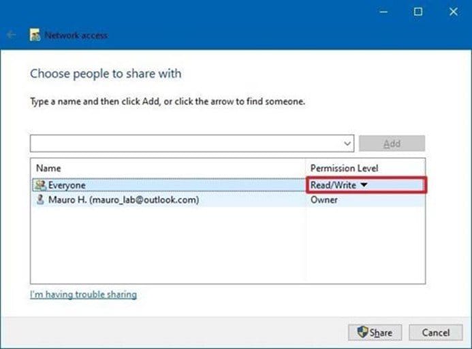Close the Network access window
The image size is (472, 349).
(454, 12)
